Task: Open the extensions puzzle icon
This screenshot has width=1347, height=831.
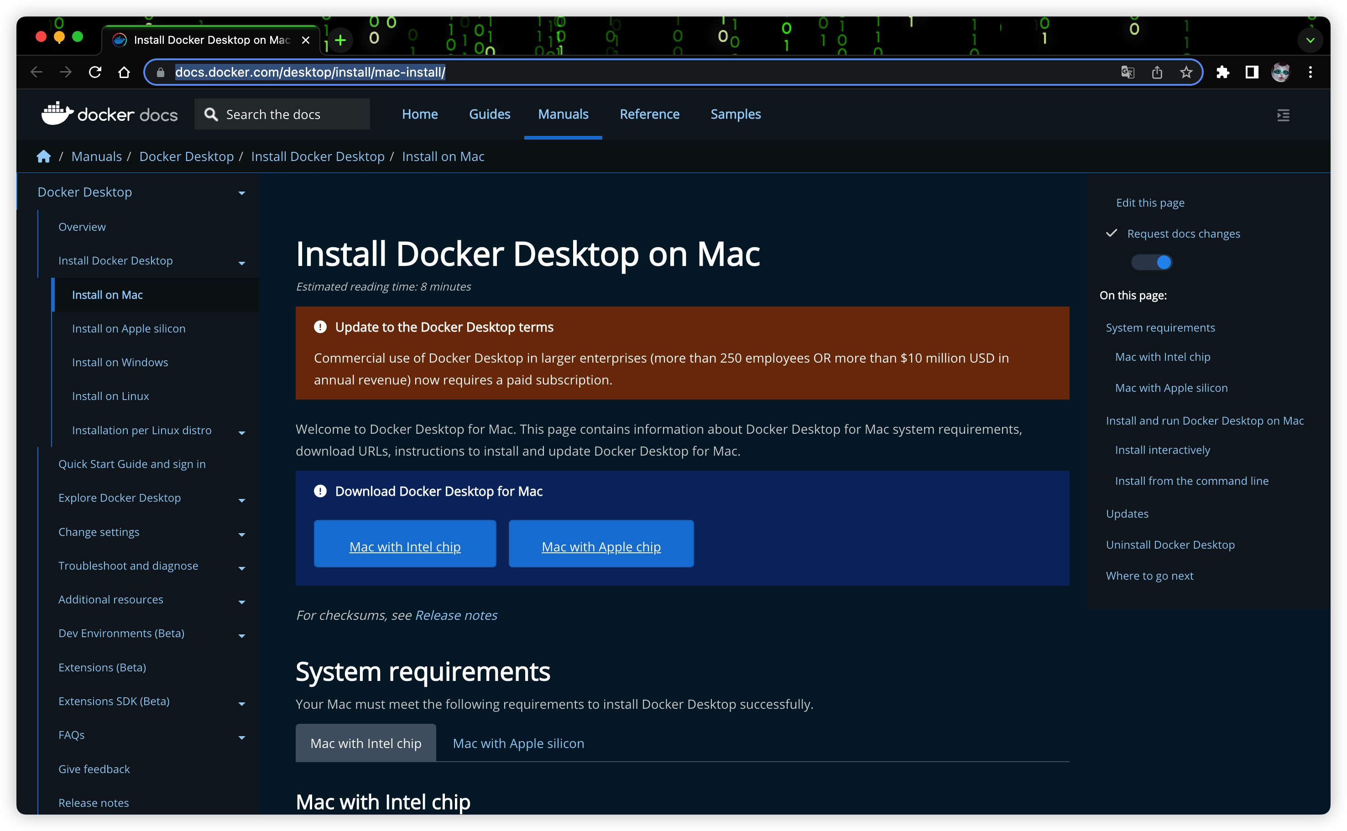Action: click(x=1222, y=72)
